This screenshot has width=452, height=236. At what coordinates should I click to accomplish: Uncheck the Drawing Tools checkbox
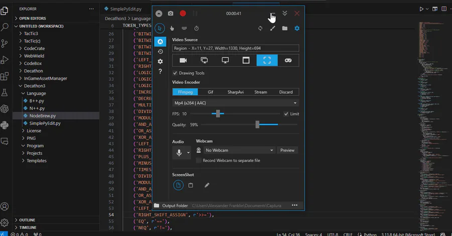point(175,73)
